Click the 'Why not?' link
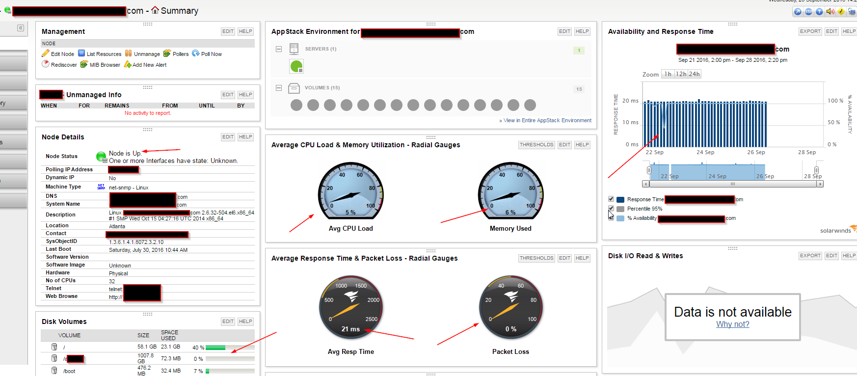 [733, 324]
